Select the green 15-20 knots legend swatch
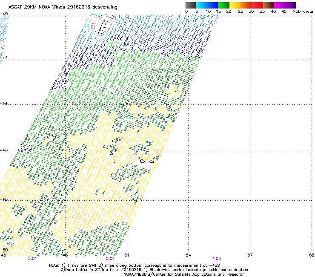The image size is (315, 277). pyautogui.click(x=224, y=5)
